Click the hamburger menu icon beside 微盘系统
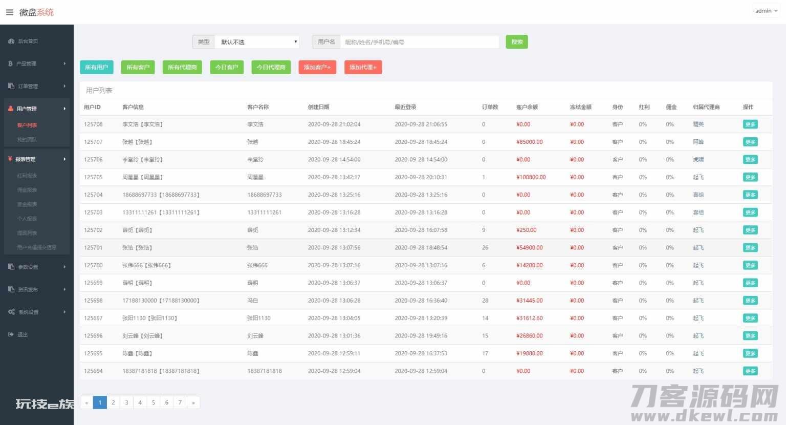 click(9, 12)
